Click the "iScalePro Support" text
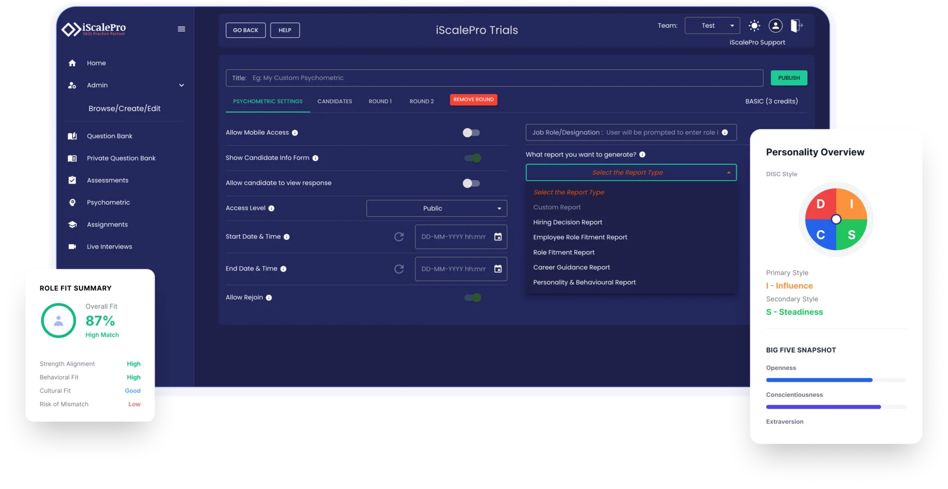 click(x=757, y=42)
